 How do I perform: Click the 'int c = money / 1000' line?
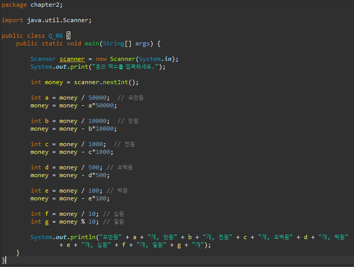[68, 144]
